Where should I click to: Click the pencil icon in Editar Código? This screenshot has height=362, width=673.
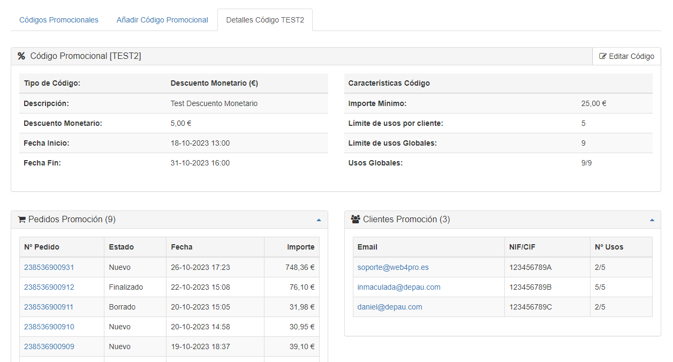pyautogui.click(x=603, y=56)
